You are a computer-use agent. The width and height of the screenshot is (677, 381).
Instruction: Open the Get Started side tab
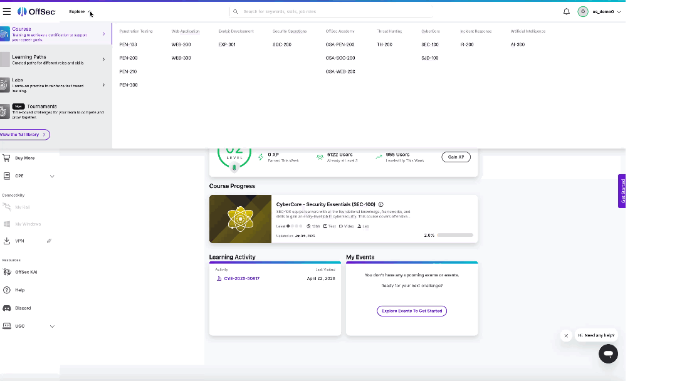click(x=622, y=191)
